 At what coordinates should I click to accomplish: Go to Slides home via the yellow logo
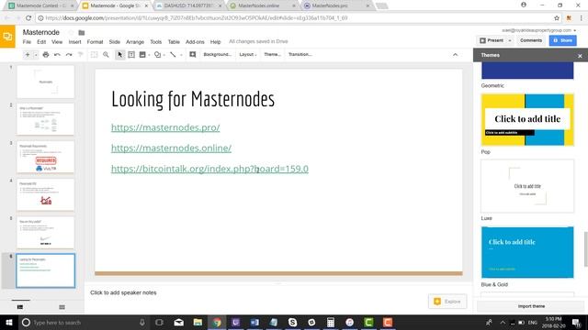[7, 37]
